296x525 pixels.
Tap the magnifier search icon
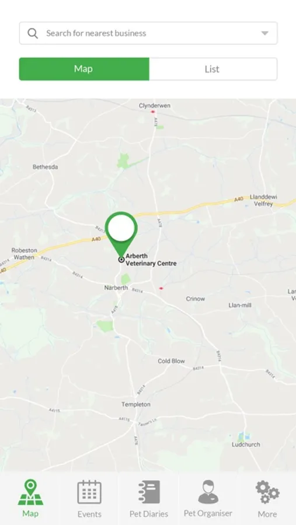(33, 33)
